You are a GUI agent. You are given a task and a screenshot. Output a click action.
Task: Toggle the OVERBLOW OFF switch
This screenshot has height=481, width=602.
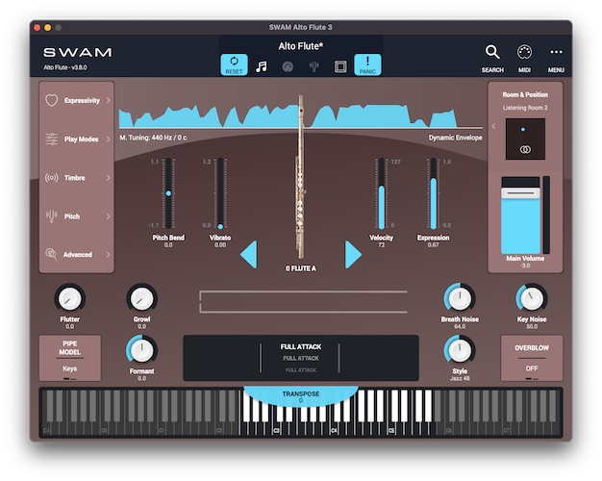click(x=532, y=358)
